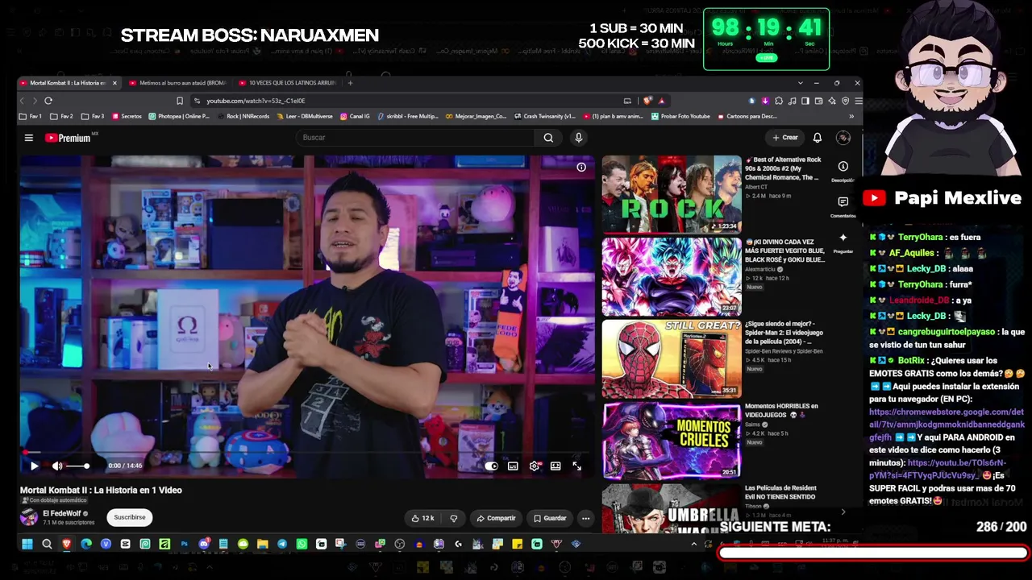Image resolution: width=1032 pixels, height=580 pixels.
Task: Open WhatsApp from the taskbar
Action: pos(302,545)
